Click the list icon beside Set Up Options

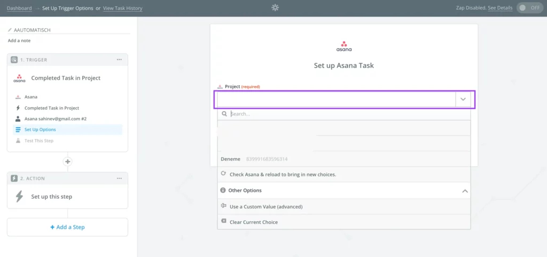click(x=18, y=130)
